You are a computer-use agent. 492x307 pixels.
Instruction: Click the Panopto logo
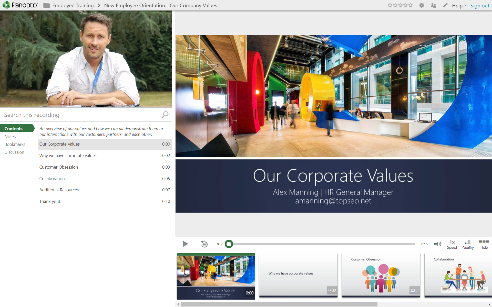click(20, 5)
